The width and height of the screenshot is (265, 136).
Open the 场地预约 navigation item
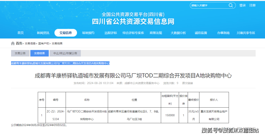point(88,33)
